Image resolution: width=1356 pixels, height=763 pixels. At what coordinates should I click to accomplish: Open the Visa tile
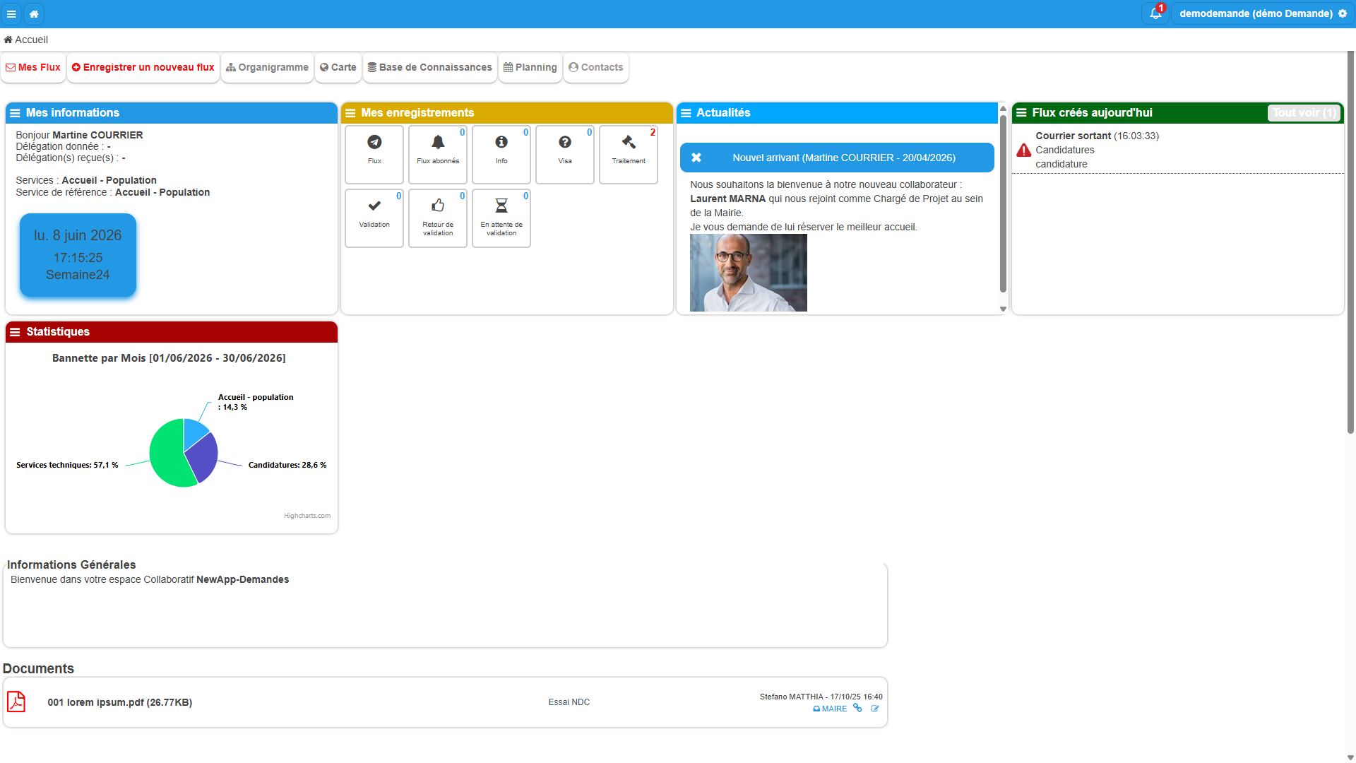(565, 155)
